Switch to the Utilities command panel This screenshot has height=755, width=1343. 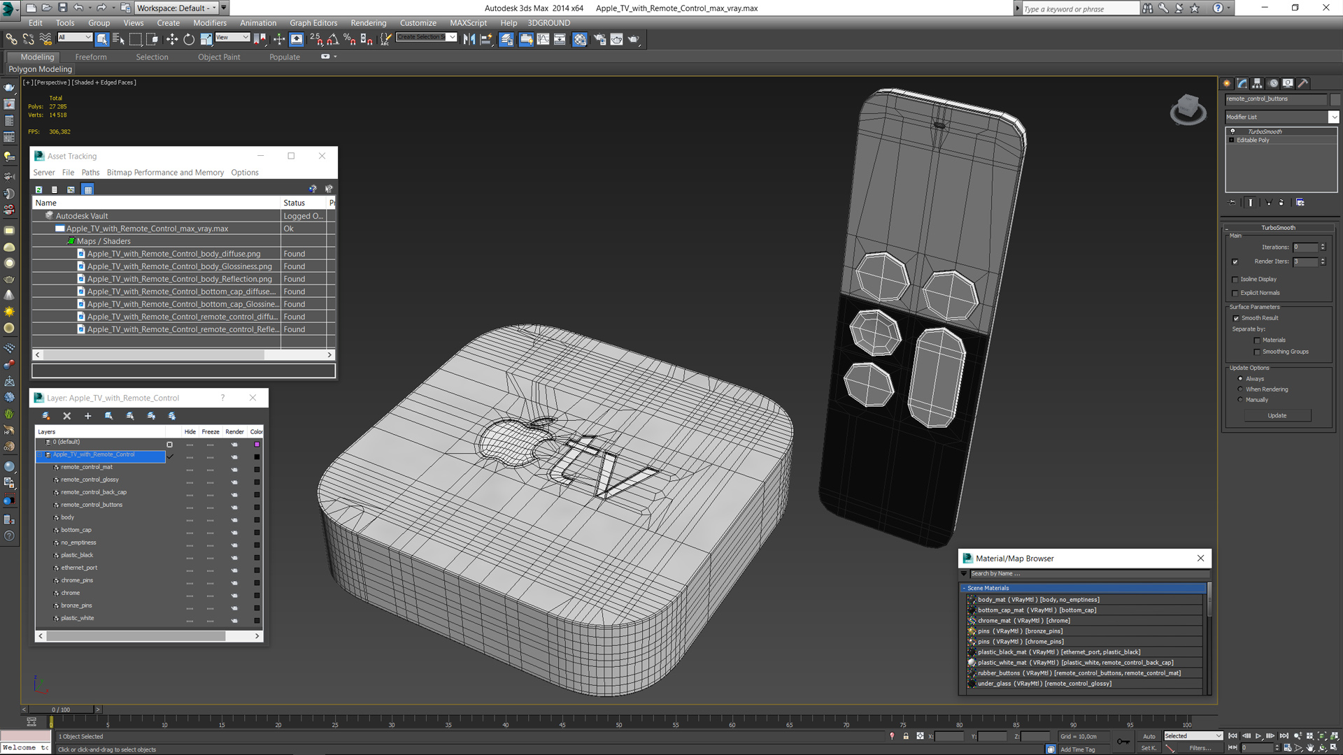coord(1303,83)
